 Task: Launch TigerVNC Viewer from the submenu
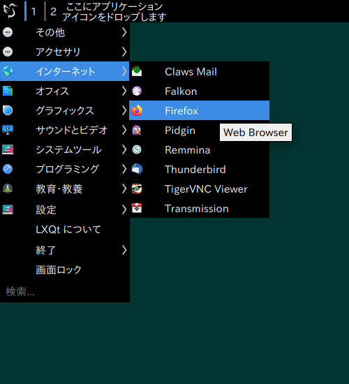pyautogui.click(x=199, y=189)
